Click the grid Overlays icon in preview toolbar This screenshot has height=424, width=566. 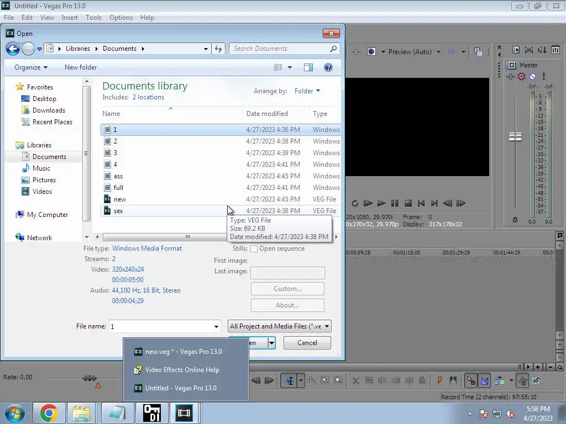click(x=452, y=51)
